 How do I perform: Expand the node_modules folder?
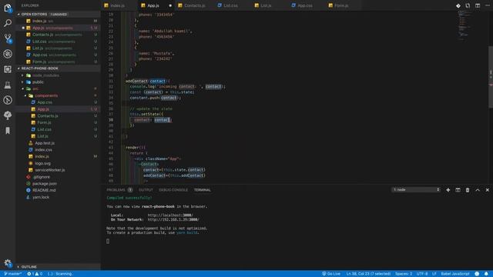pyautogui.click(x=22, y=75)
